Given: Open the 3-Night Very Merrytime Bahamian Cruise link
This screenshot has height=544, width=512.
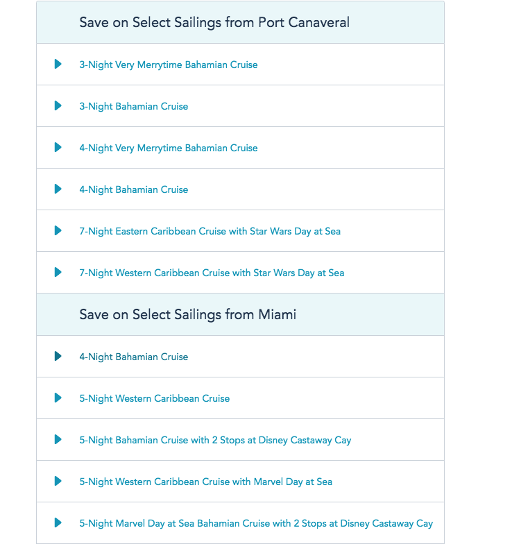Looking at the screenshot, I should [x=168, y=65].
